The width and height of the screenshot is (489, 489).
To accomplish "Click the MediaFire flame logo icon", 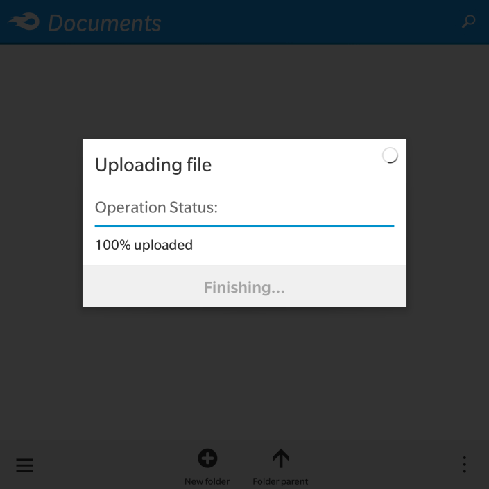I will click(24, 22).
